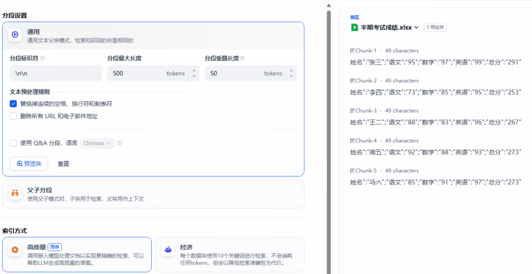Click the Chunk-1 drag handle icon
532x274 pixels.
point(352,51)
